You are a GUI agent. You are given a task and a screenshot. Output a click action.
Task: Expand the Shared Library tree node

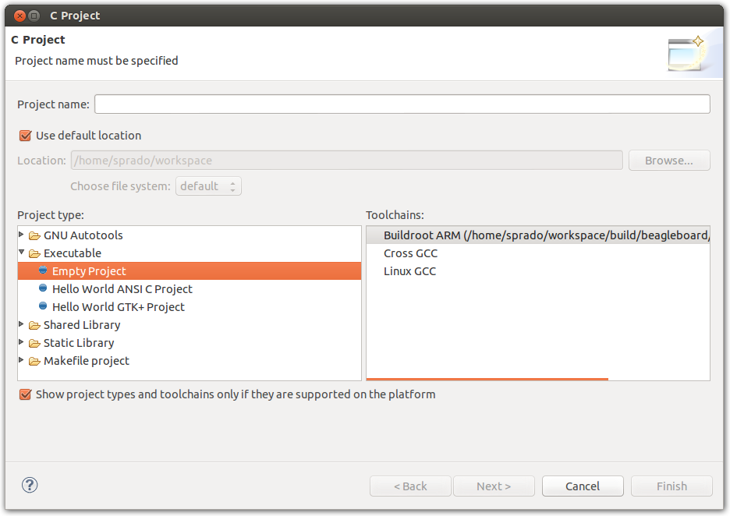tap(21, 323)
